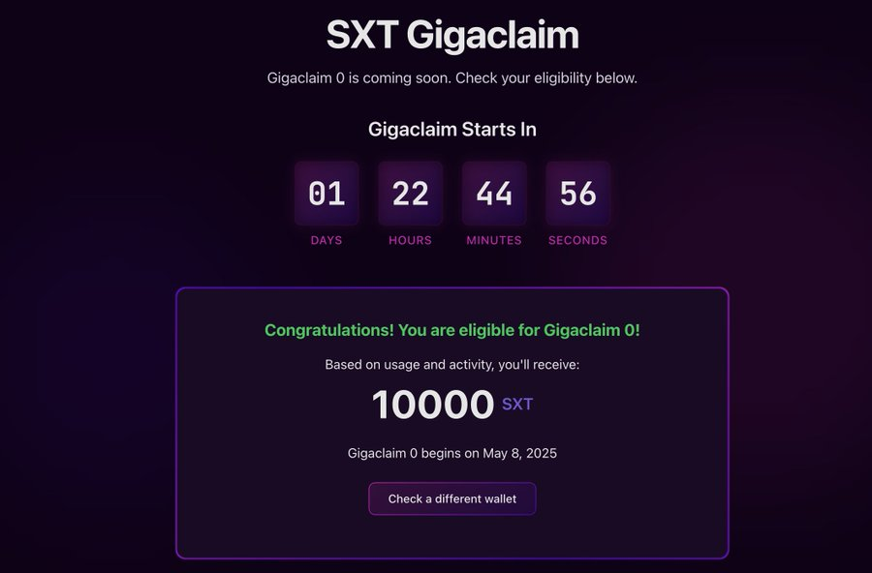
Task: Select the SXT Gigaclaim page title
Action: [452, 36]
